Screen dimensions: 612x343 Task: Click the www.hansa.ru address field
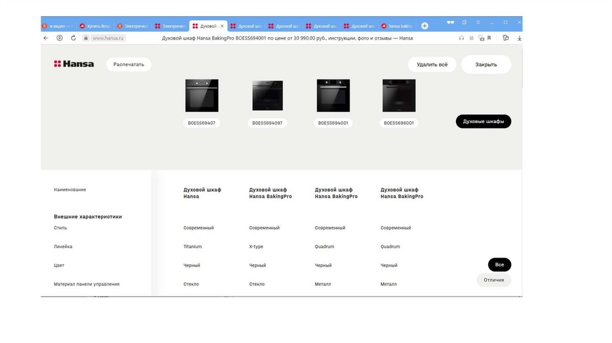coord(108,38)
